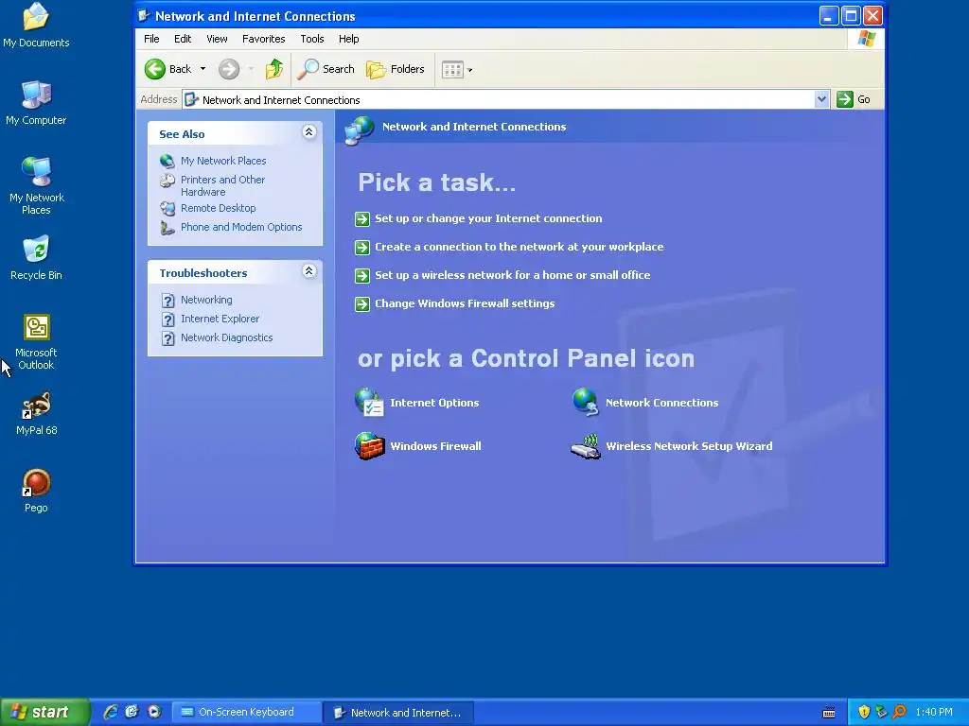
Task: Open the Network Connections control panel icon
Action: pyautogui.click(x=585, y=402)
